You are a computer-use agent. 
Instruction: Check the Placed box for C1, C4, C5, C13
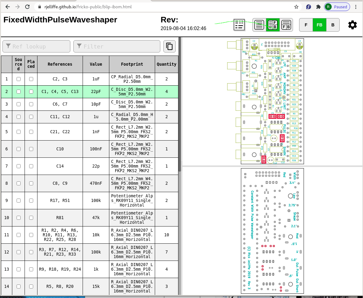tap(31, 91)
